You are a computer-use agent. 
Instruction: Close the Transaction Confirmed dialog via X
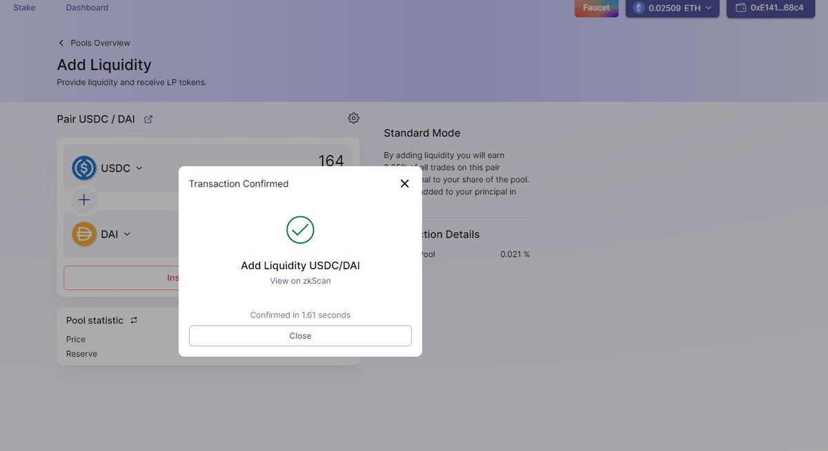point(404,184)
